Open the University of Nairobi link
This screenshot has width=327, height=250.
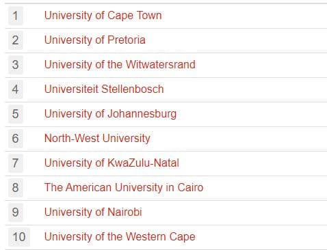93,212
